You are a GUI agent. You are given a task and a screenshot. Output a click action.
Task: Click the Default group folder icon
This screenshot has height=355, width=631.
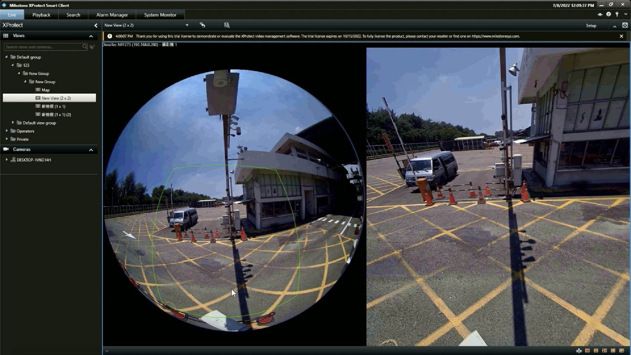[13, 57]
